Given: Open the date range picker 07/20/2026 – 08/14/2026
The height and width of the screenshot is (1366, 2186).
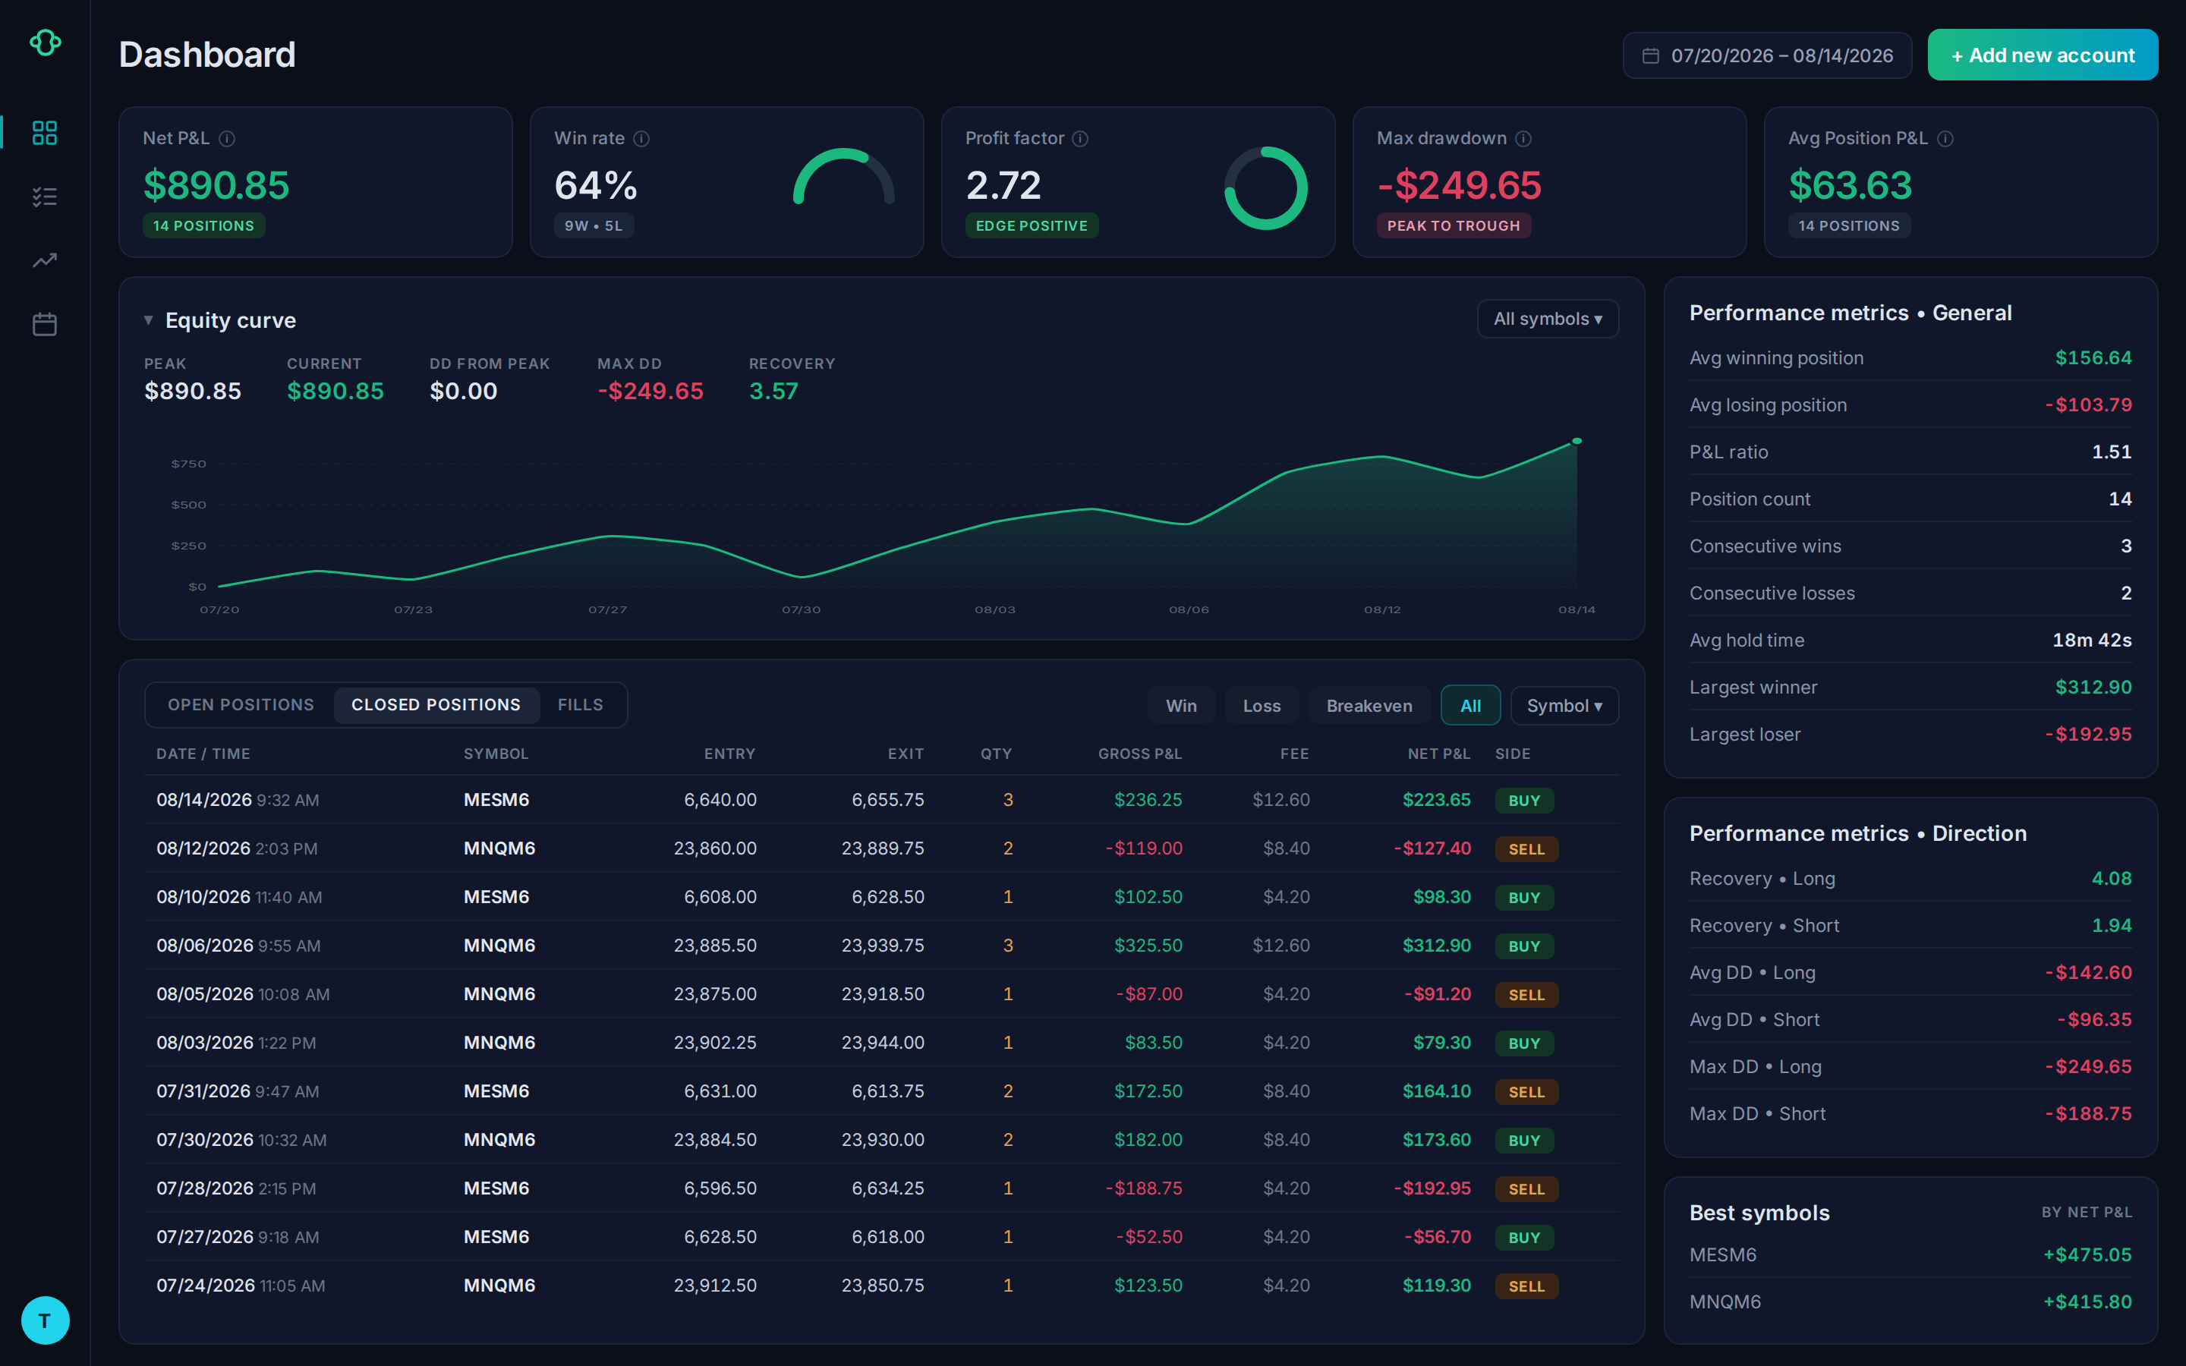Looking at the screenshot, I should 1767,56.
